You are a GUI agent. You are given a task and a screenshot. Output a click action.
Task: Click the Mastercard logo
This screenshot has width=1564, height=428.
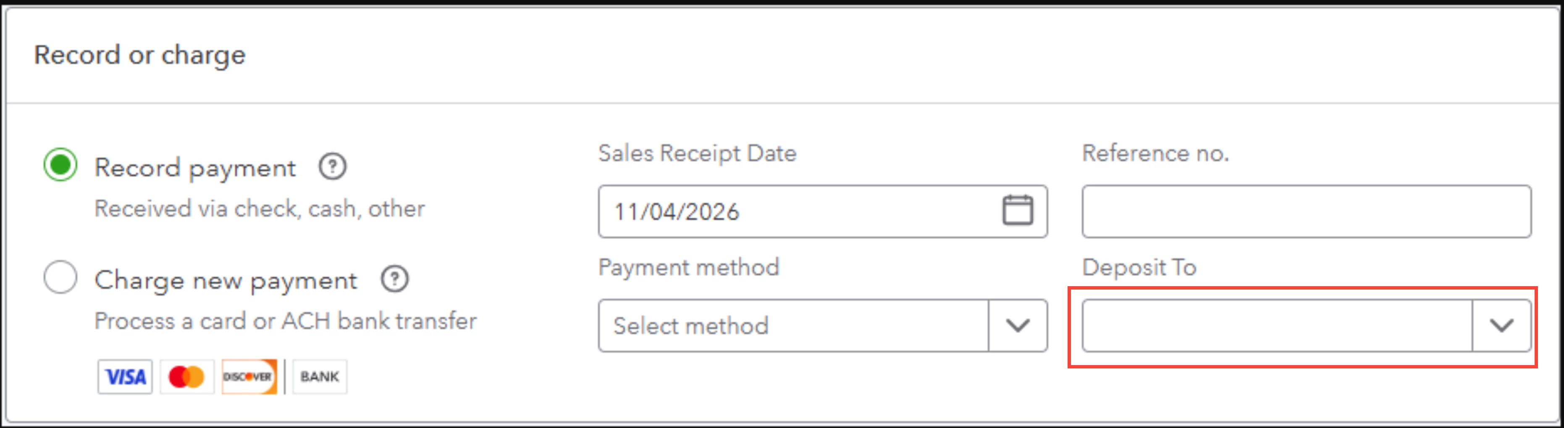187,376
